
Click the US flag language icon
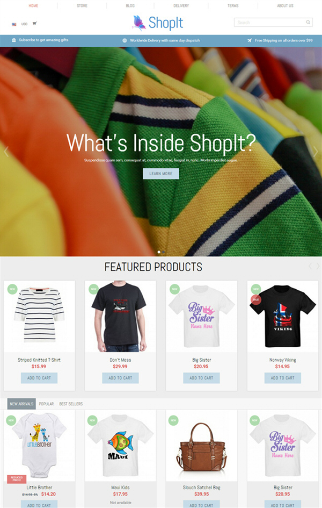(14, 24)
